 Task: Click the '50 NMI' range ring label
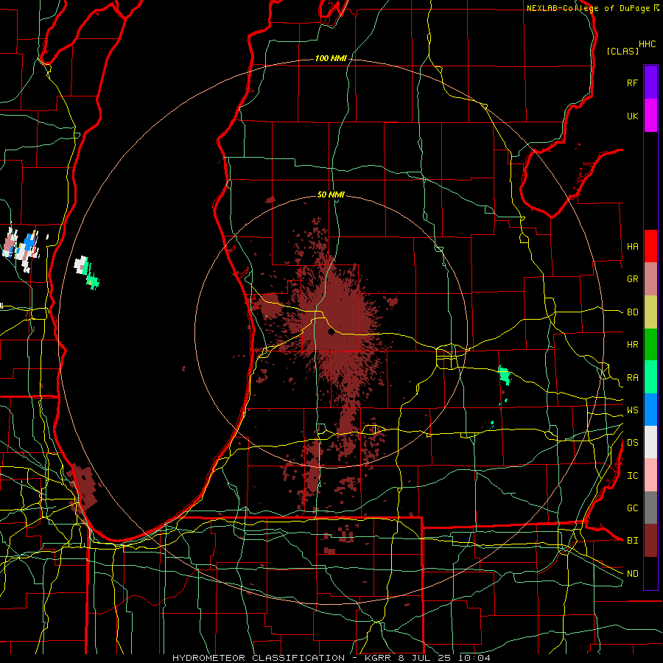[331, 194]
